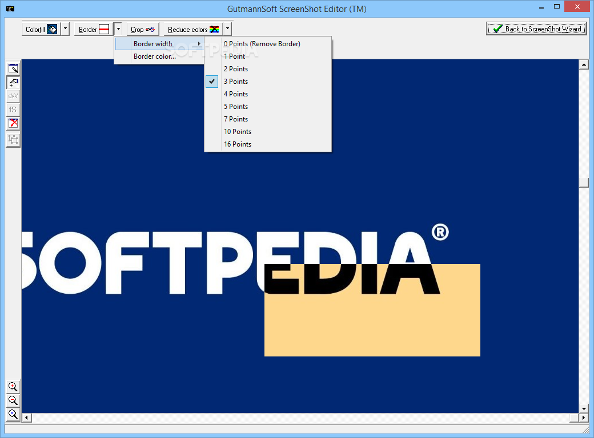Screen dimensions: 594x438
Task: Click the zoom in magnifier
Action: 13,387
